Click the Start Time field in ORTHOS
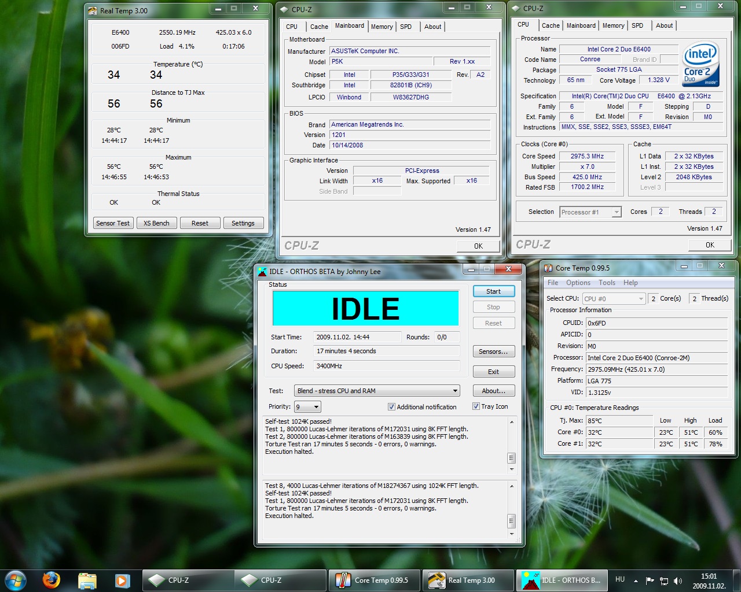 357,337
